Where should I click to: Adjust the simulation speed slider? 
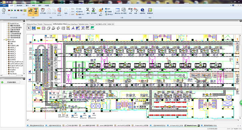click(x=16, y=14)
